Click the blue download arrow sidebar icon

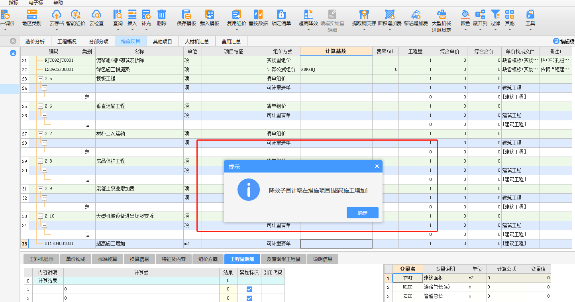13,53
